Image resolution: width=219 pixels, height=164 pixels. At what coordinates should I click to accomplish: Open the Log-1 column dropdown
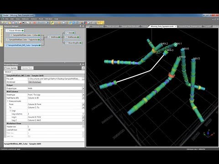point(83,117)
